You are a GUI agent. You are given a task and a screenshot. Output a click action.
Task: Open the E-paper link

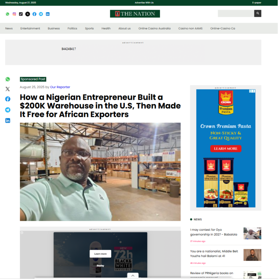[x=257, y=3]
